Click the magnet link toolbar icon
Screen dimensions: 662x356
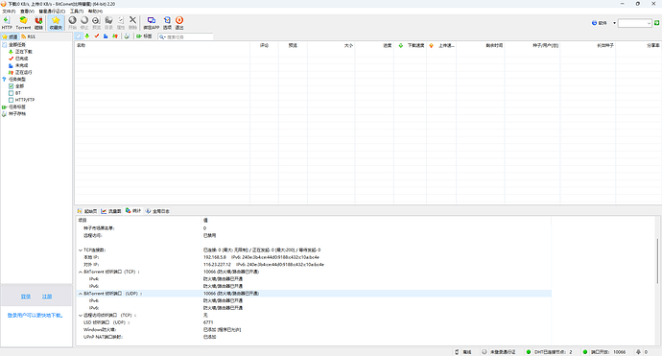pyautogui.click(x=38, y=22)
